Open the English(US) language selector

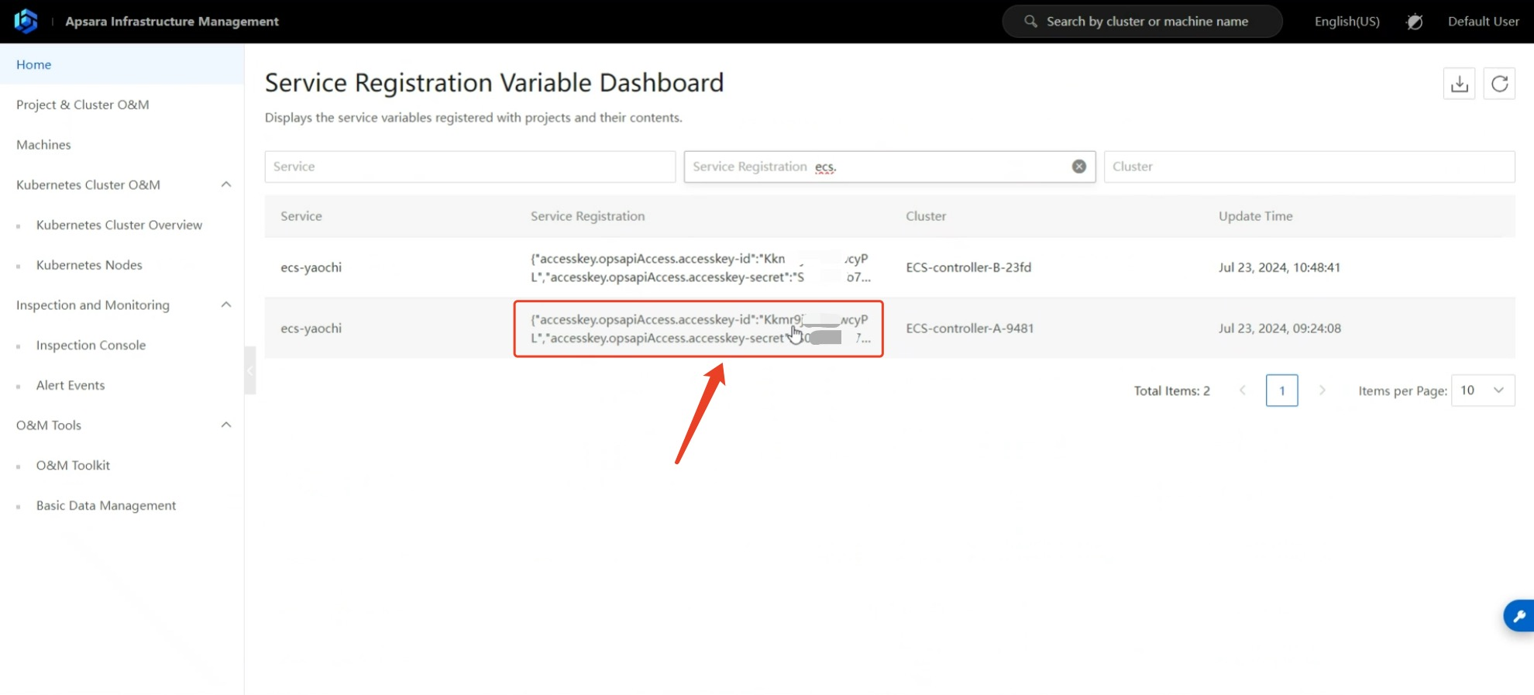[x=1347, y=22]
